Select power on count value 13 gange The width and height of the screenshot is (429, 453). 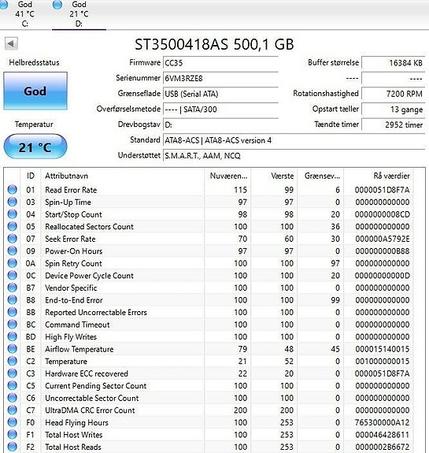tap(394, 110)
